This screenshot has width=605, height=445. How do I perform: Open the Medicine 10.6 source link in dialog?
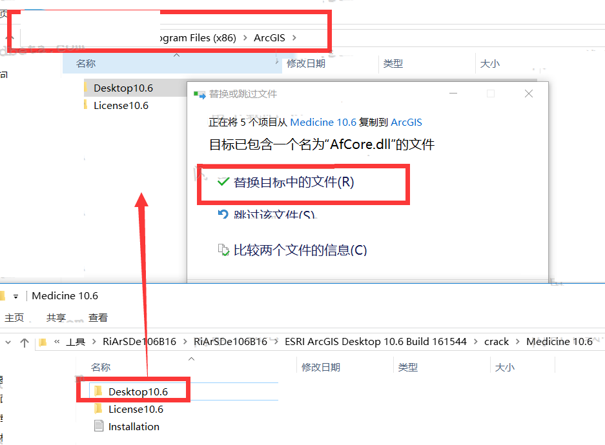point(323,122)
